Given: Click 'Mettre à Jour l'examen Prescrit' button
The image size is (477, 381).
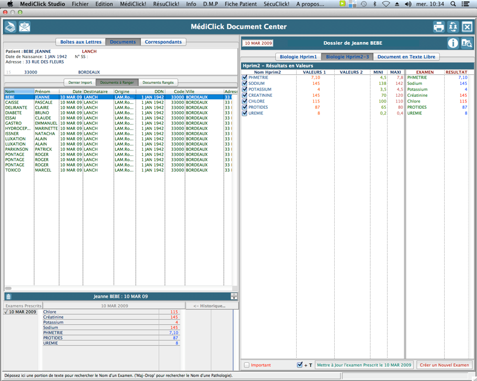Looking at the screenshot, I should [x=364, y=365].
